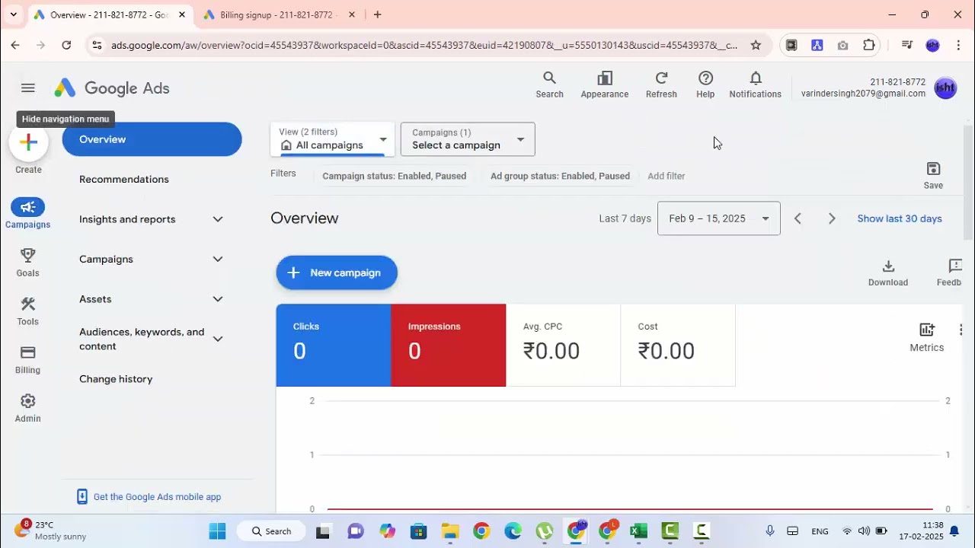Open a new browser tab
This screenshot has width=975, height=548.
(377, 14)
